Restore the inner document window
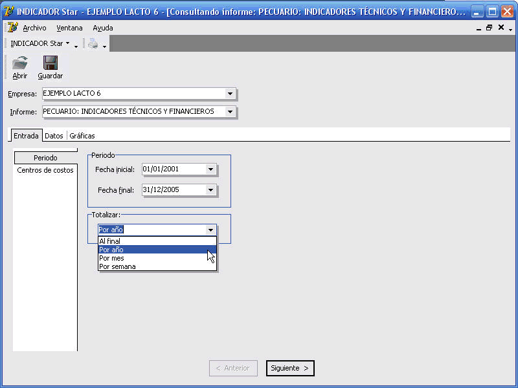Image resolution: width=518 pixels, height=388 pixels. pyautogui.click(x=490, y=28)
